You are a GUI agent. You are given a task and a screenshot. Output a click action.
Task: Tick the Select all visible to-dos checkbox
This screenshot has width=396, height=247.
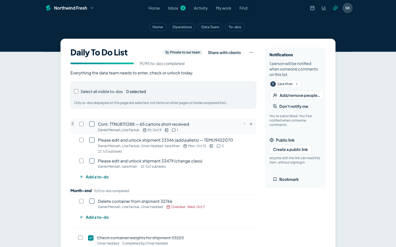[76, 91]
